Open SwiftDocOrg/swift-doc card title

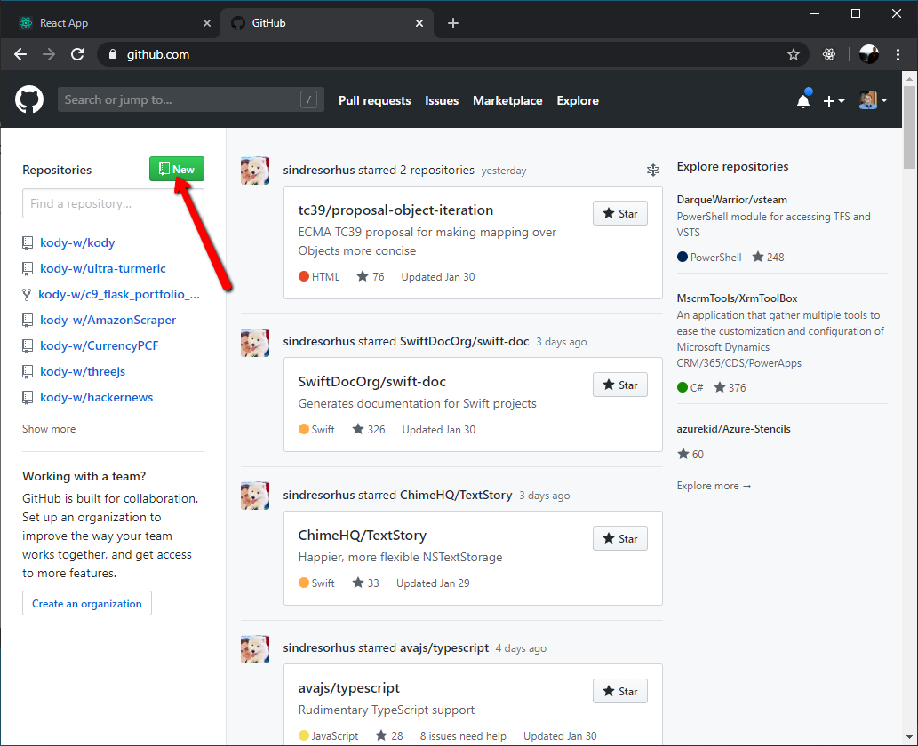point(371,382)
